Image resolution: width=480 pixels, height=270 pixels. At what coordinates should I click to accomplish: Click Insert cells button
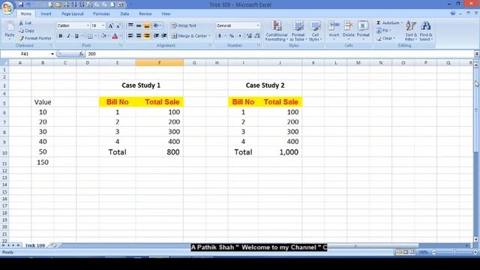pos(334,30)
